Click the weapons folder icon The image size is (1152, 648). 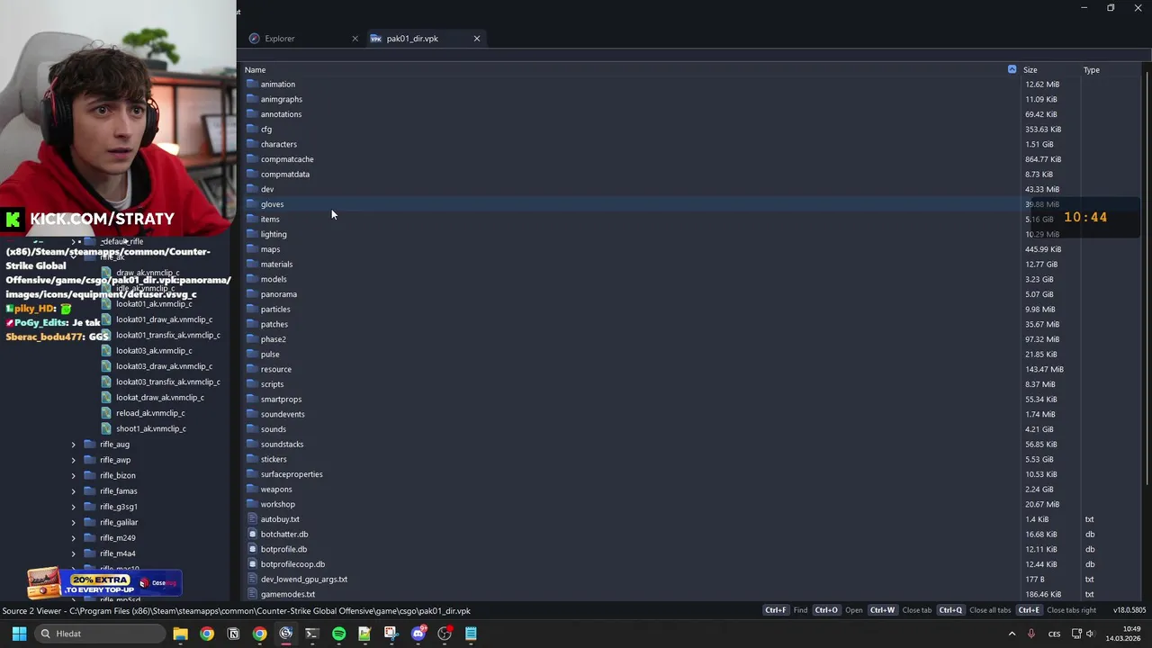[x=252, y=490]
